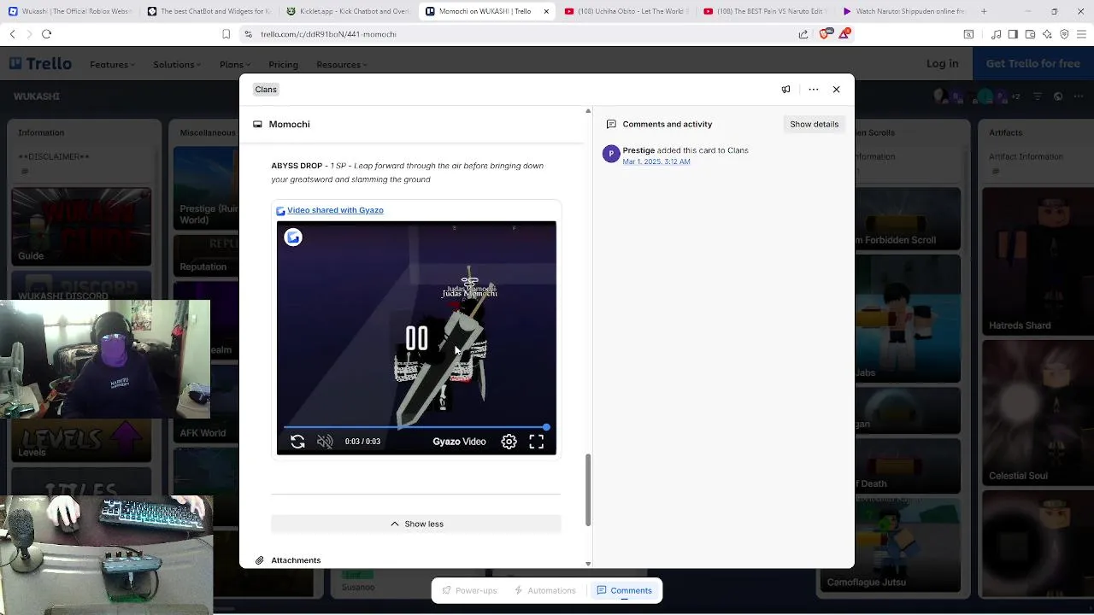Screen dimensions: 1094x615
Task: Switch to the BEST Pain VS Naruto tab
Action: point(766,11)
